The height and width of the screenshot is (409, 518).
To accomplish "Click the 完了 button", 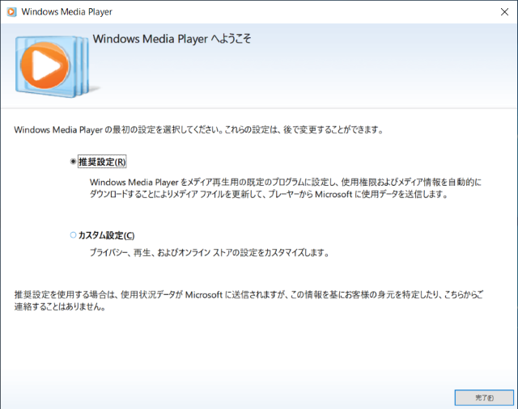I will [484, 398].
